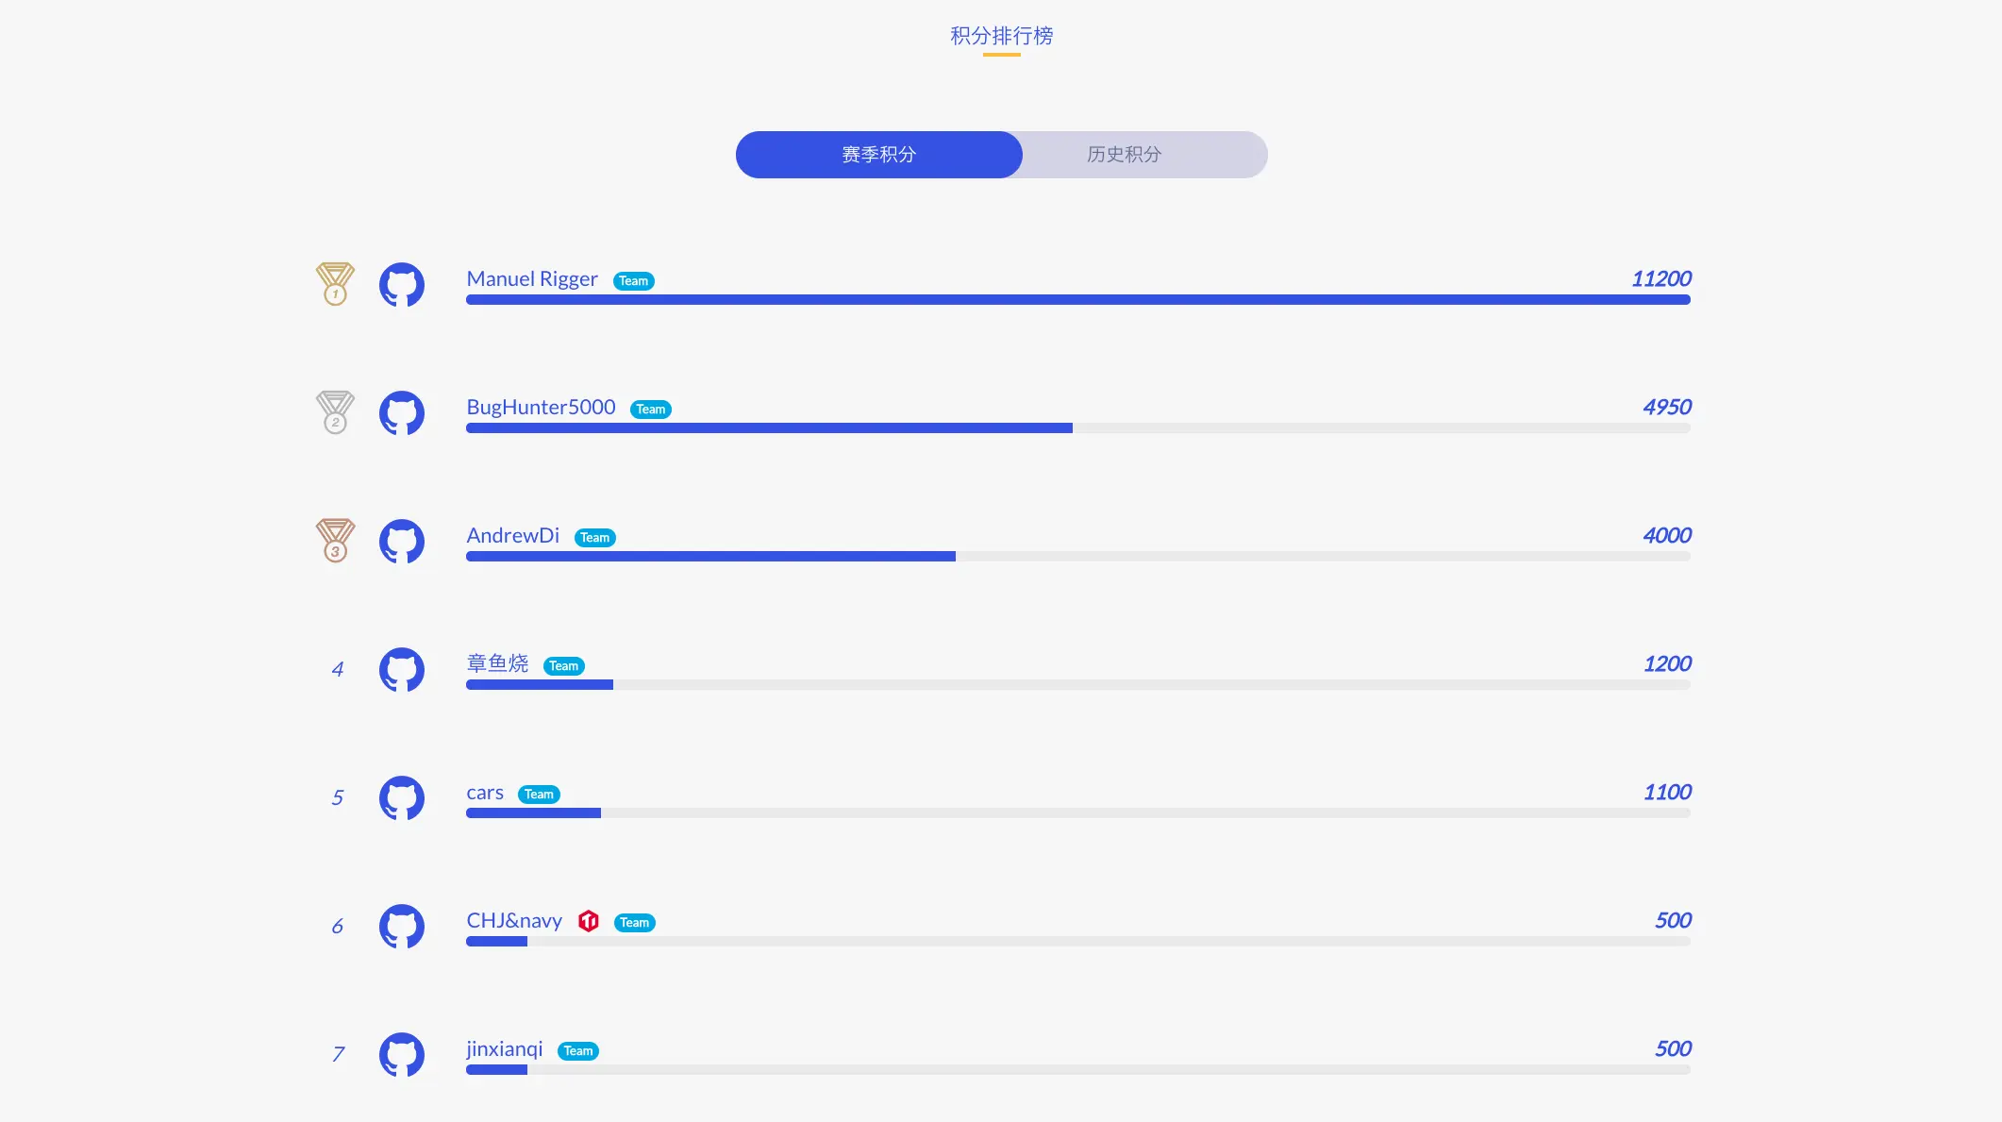Switch to the 赛季积分 tab
The width and height of the screenshot is (2002, 1122).
pos(879,155)
